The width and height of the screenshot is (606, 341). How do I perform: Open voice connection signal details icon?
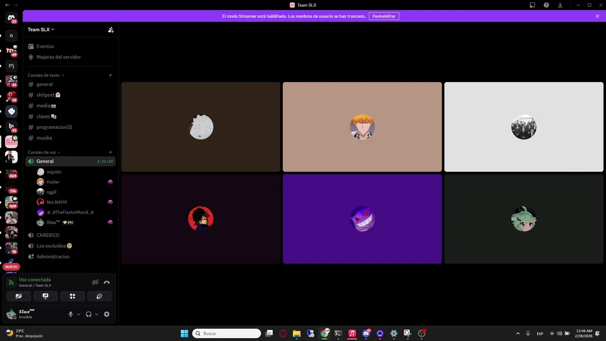click(11, 282)
